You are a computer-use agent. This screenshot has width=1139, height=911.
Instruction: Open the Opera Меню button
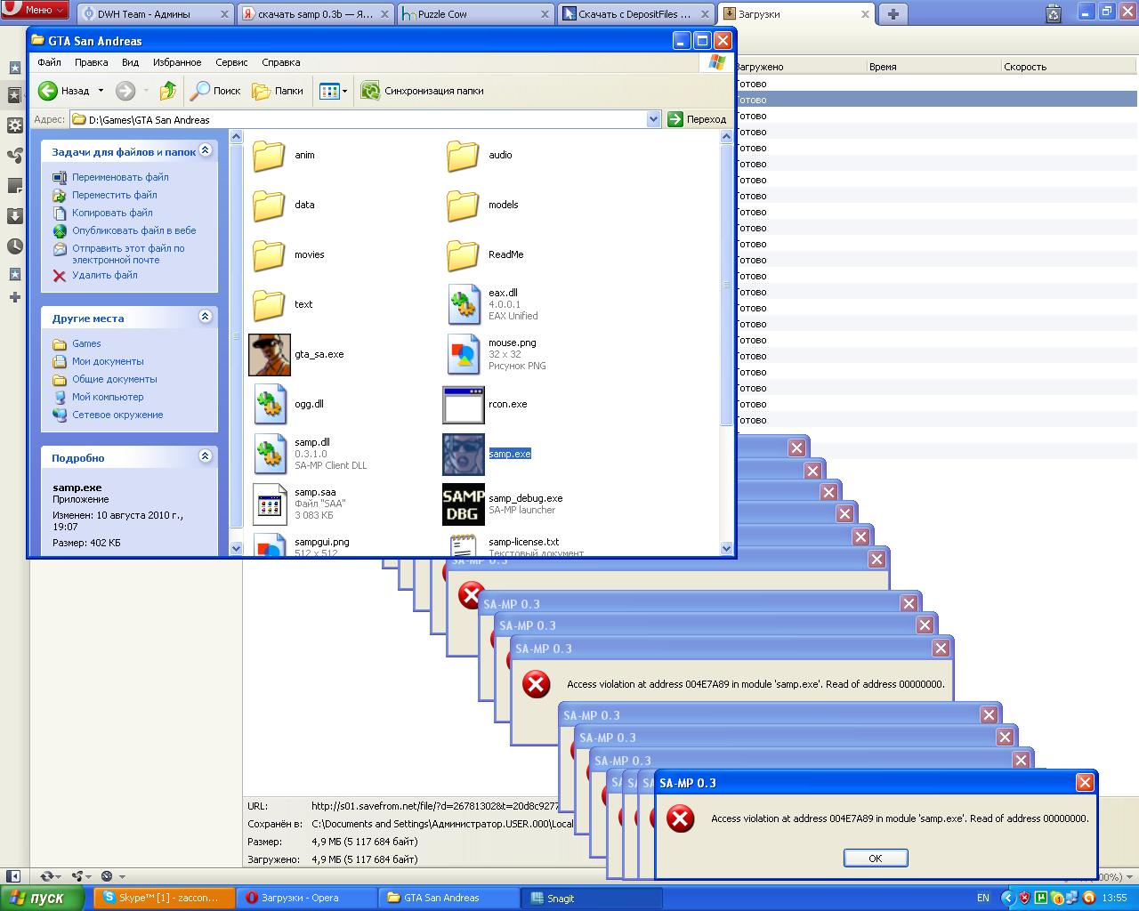(35, 10)
